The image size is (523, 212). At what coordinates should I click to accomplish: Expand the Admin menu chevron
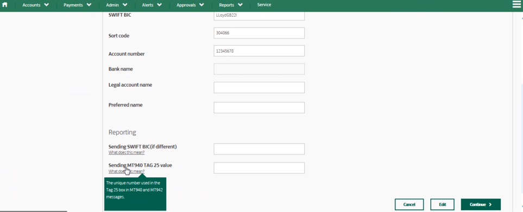[125, 5]
